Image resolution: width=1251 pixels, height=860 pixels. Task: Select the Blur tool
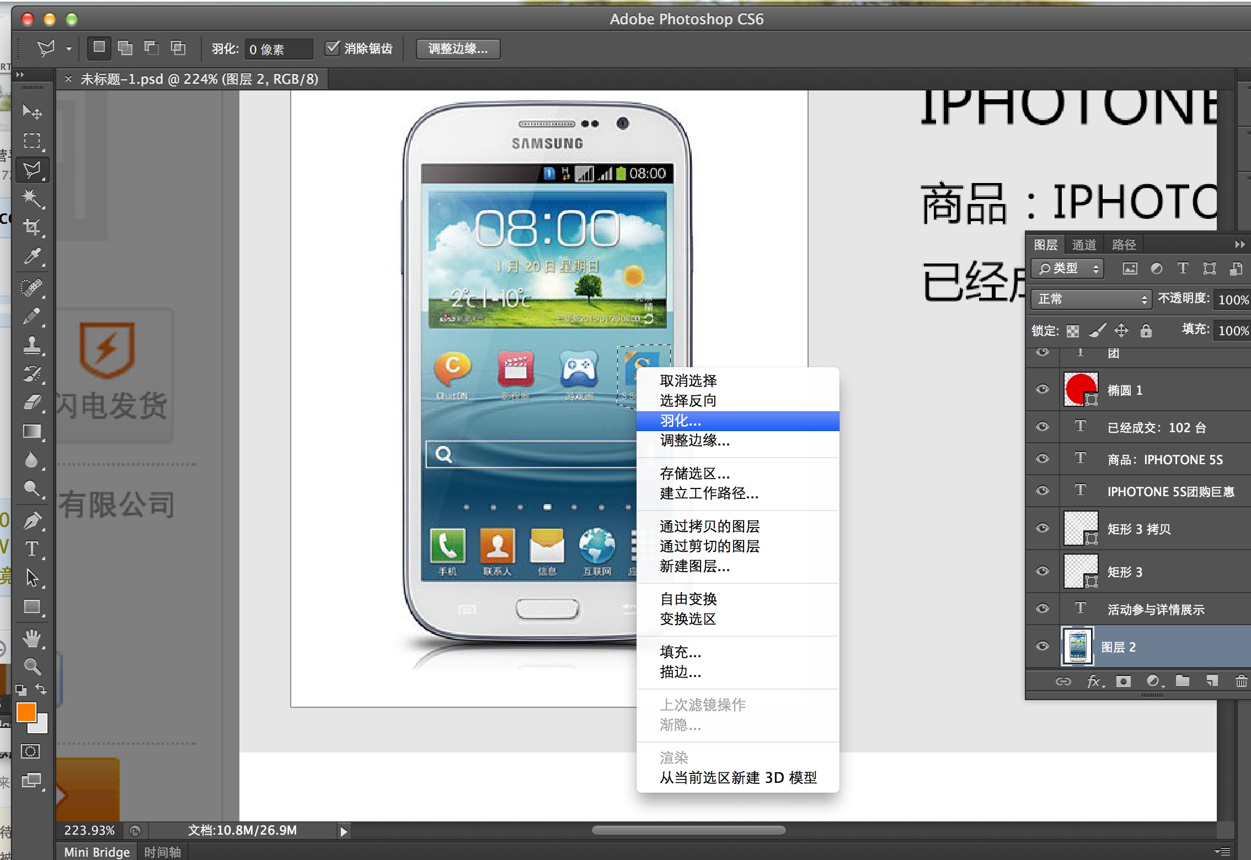(32, 460)
